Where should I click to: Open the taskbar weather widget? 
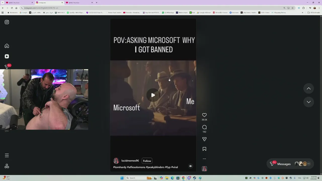point(7,178)
